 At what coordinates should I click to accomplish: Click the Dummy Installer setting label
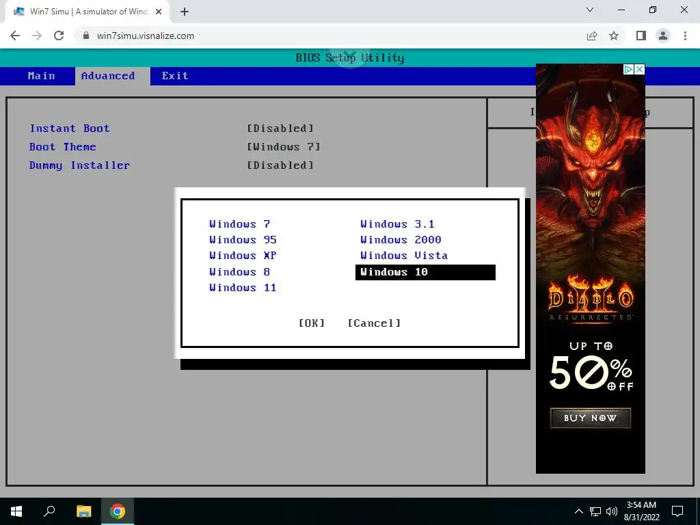[x=79, y=165]
